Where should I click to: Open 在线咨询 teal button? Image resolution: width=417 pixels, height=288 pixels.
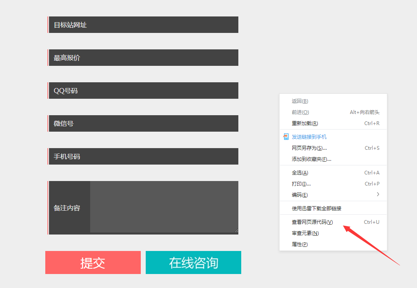[x=193, y=262]
